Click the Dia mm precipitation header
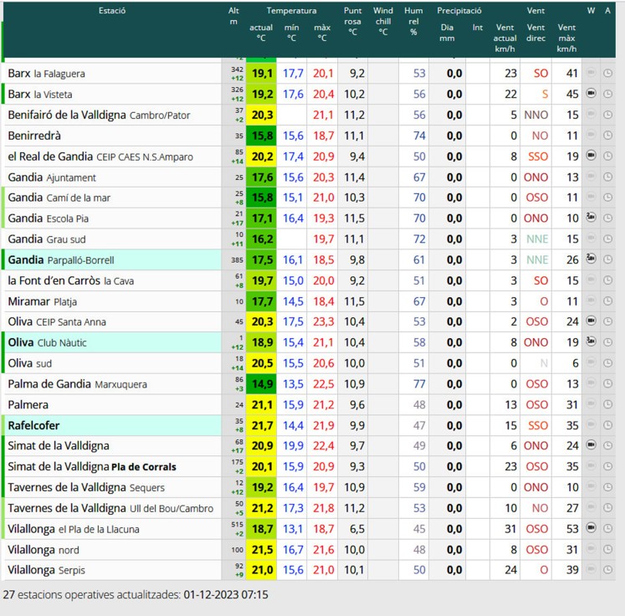The width and height of the screenshot is (625, 616). (447, 33)
